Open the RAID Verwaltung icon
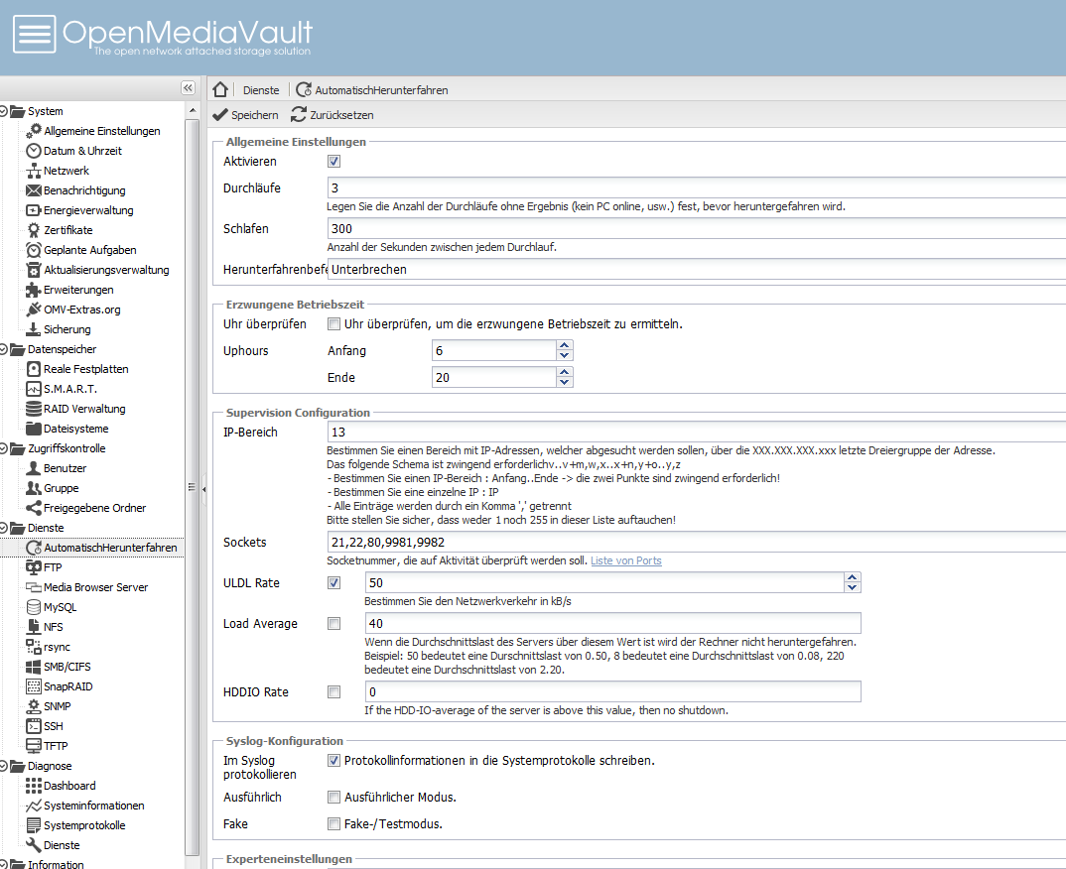Screen dimensions: 1066x869 34,409
